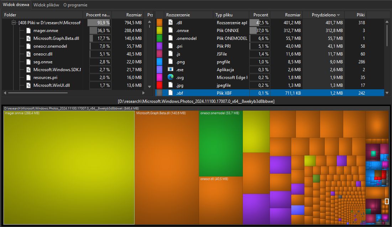Click the oneocr.dll block in treemap

[x=221, y=201]
